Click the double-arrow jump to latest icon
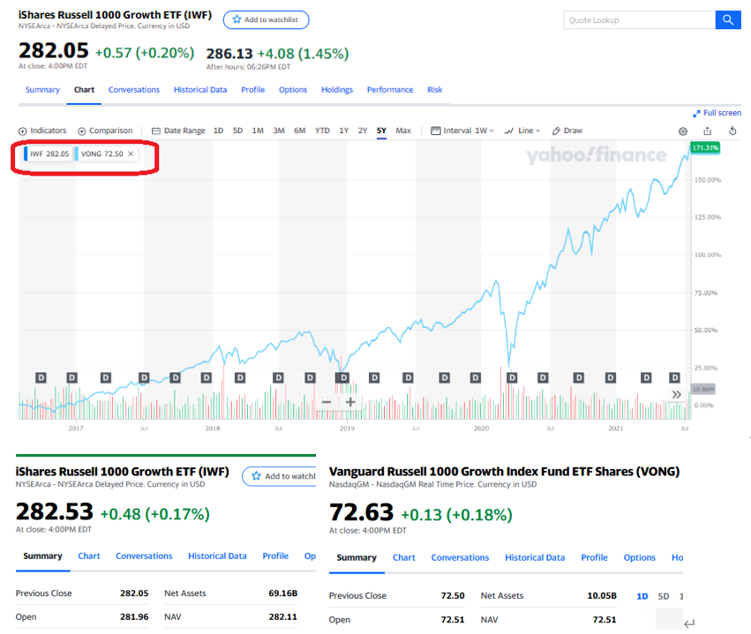 [676, 395]
